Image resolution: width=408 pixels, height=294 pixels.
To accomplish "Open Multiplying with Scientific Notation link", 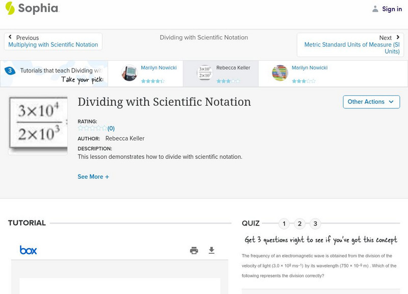I will coord(53,45).
